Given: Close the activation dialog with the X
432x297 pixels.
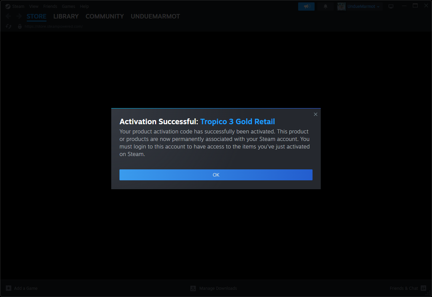Looking at the screenshot, I should [316, 114].
